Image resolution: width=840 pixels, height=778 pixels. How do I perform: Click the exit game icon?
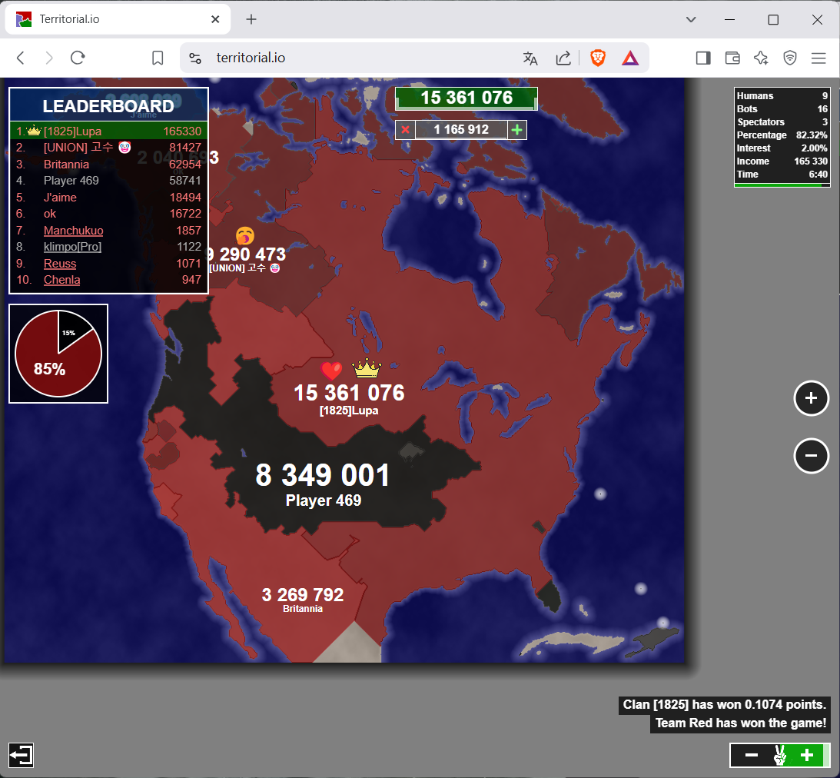pos(22,755)
